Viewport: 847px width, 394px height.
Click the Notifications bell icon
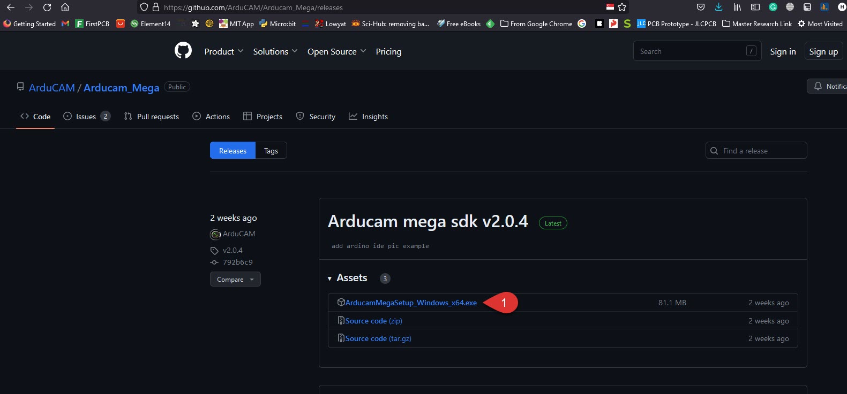click(818, 86)
